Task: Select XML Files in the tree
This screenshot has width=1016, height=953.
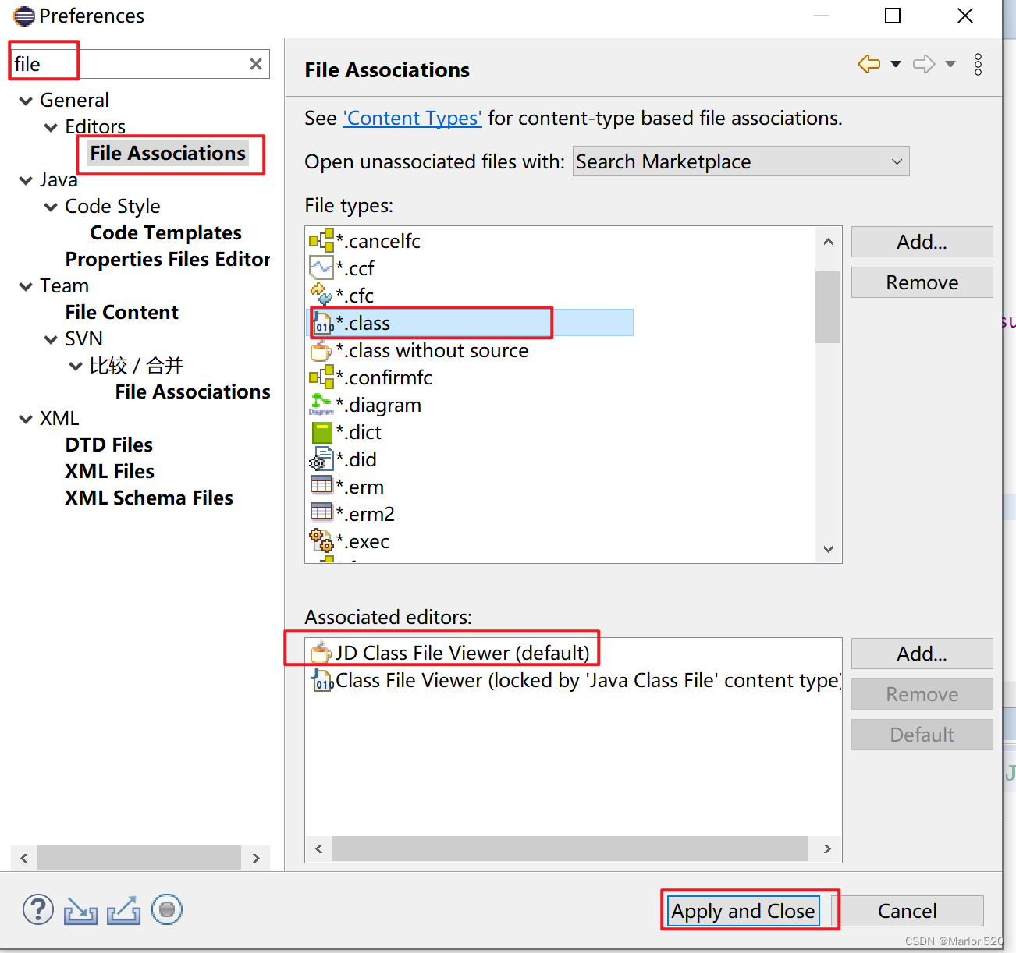Action: (110, 471)
